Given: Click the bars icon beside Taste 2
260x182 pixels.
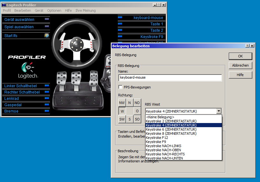Looking at the screenshot, I should click(x=120, y=30).
